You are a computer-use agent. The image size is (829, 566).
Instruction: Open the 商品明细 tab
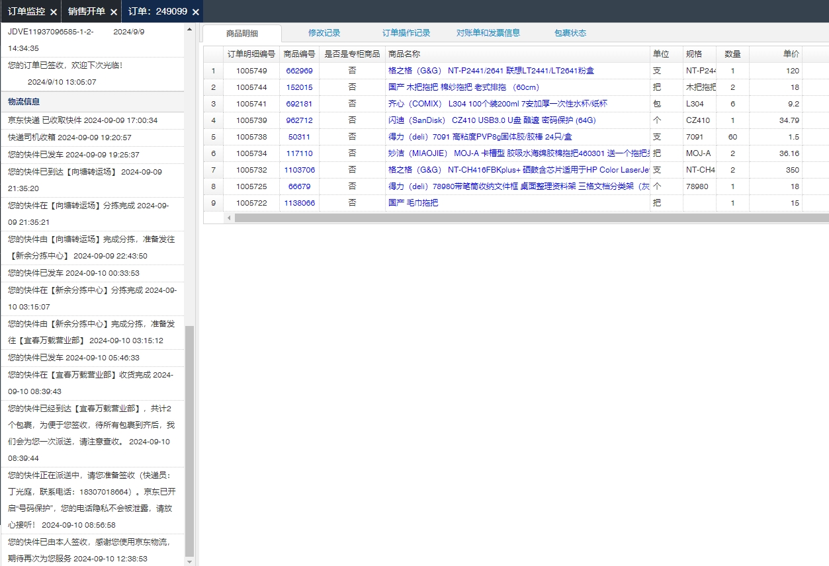(x=242, y=33)
